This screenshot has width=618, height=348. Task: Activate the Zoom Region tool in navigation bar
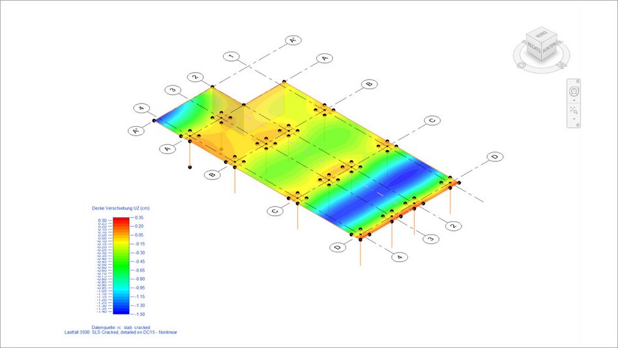[x=574, y=111]
